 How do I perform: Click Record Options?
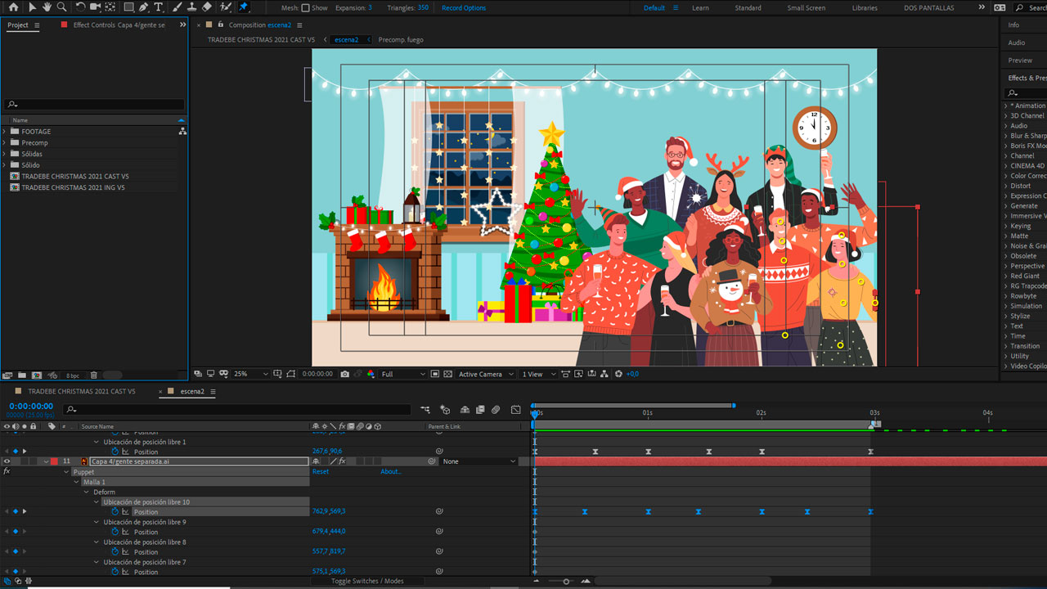(463, 8)
